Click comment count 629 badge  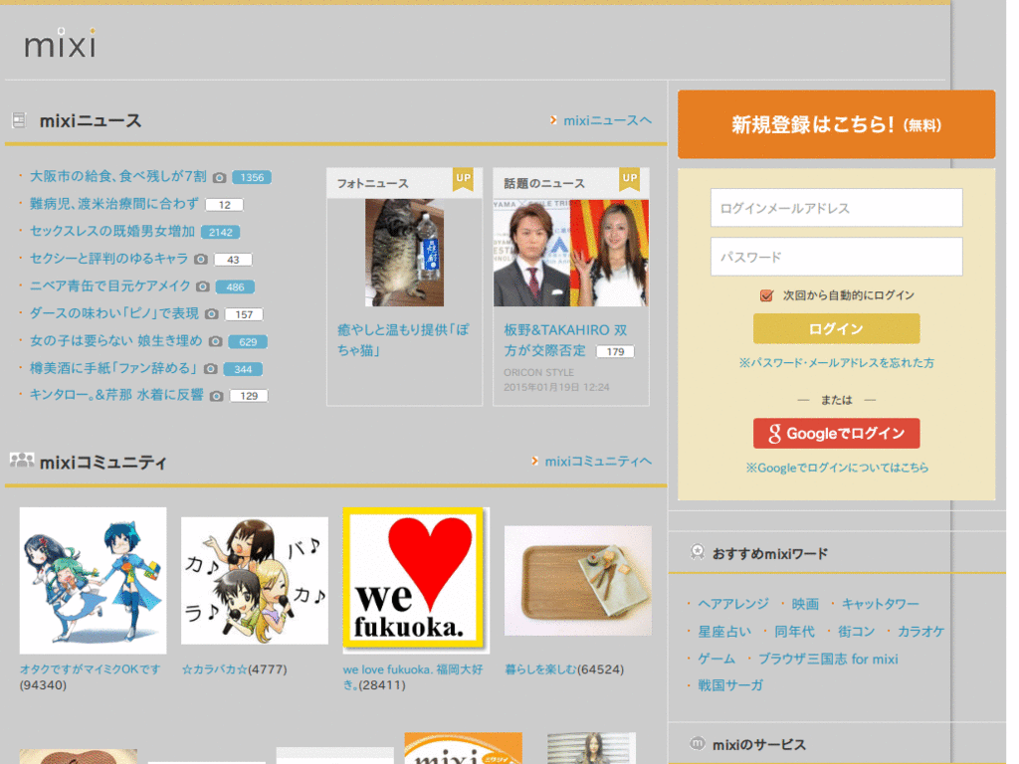[248, 342]
